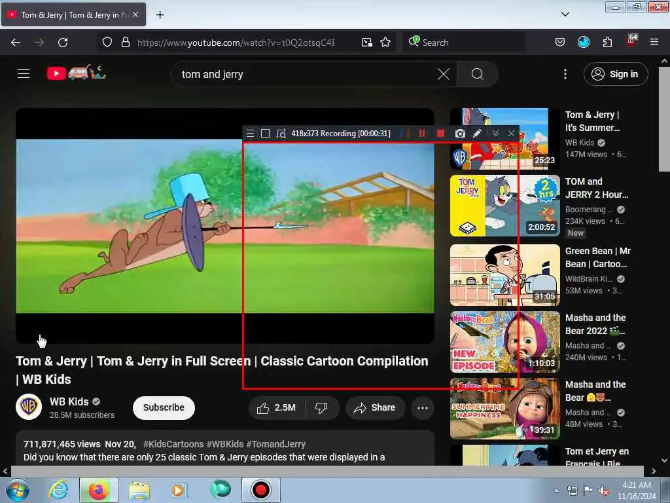Image resolution: width=670 pixels, height=503 pixels.
Task: Subscribe to WB Kids channel
Action: [x=164, y=407]
